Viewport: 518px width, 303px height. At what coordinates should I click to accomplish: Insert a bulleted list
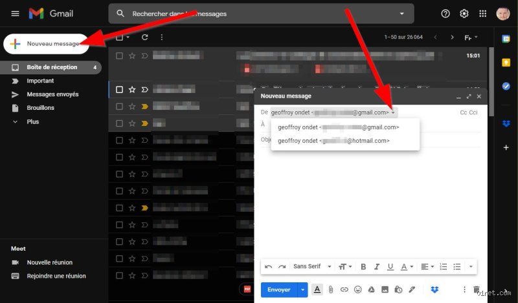click(x=457, y=266)
